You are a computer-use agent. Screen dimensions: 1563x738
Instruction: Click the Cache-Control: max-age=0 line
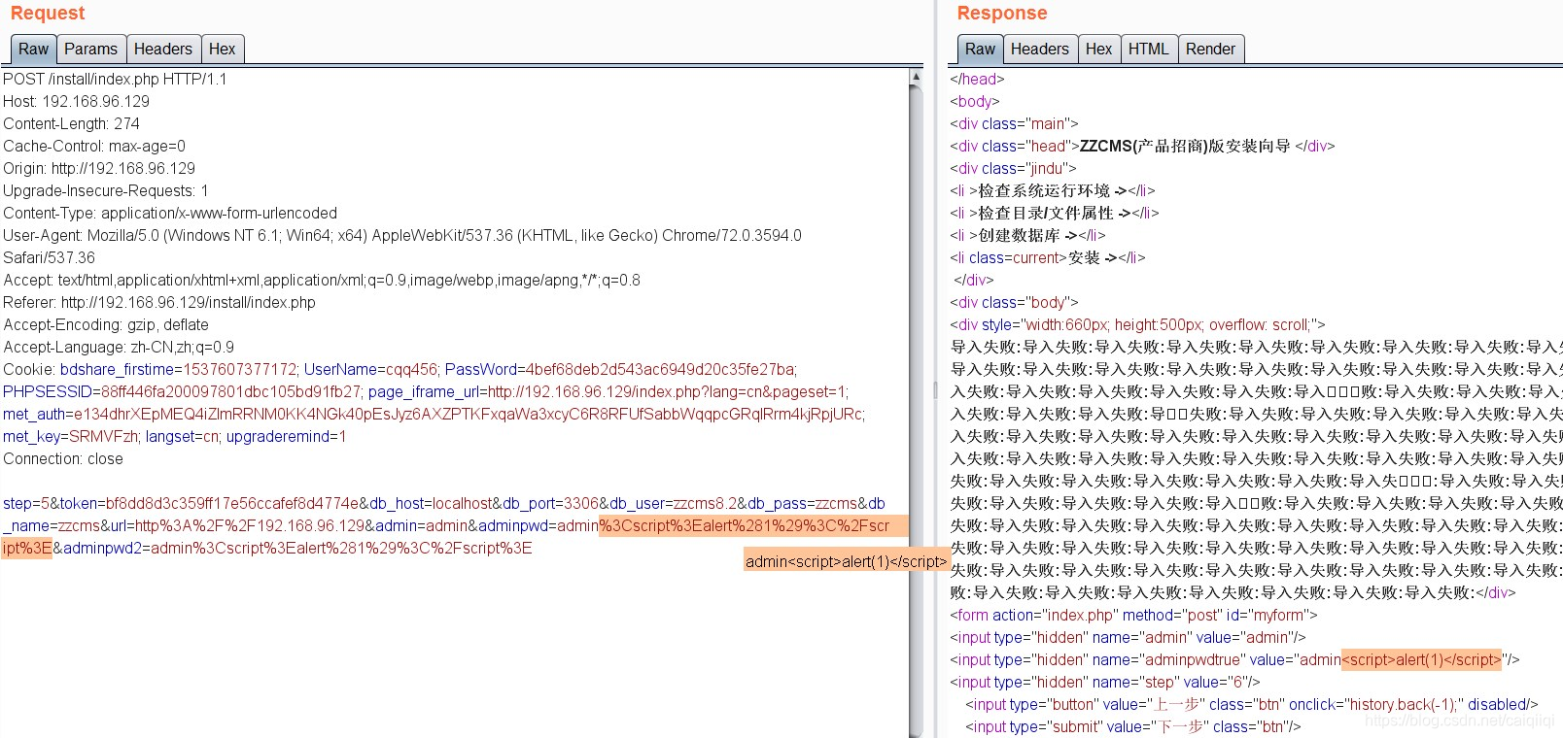94,146
